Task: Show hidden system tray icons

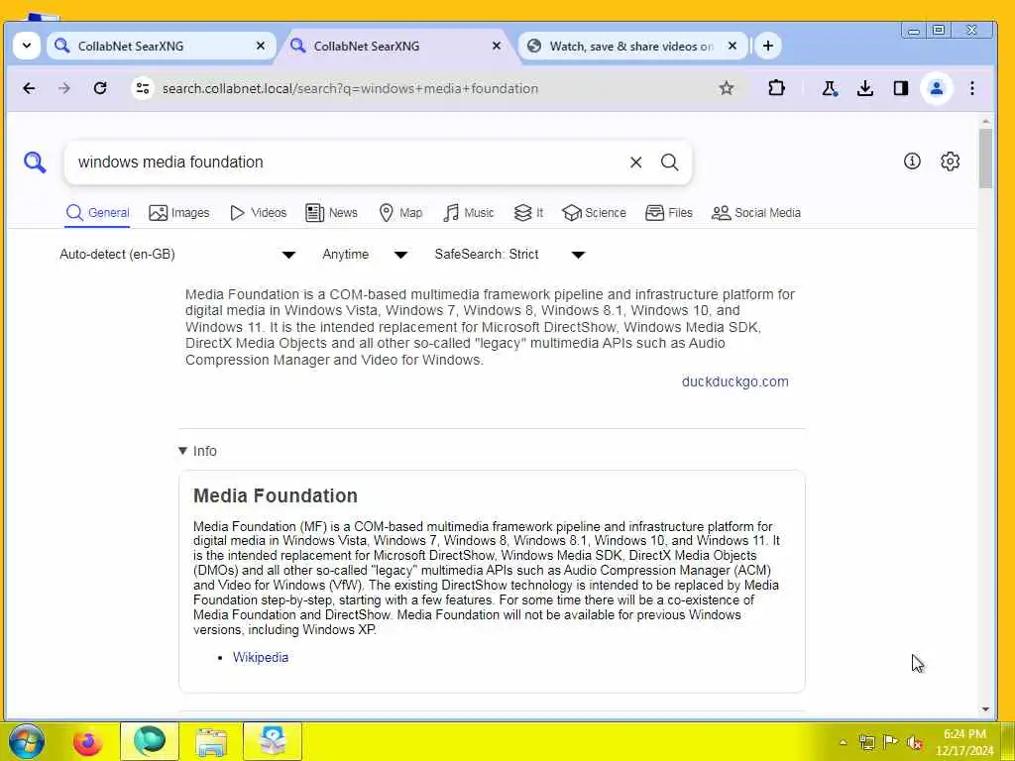Action: click(843, 742)
